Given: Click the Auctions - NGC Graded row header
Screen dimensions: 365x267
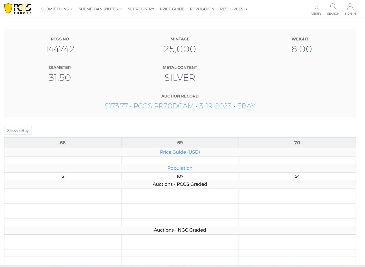Looking at the screenshot, I should click(180, 230).
